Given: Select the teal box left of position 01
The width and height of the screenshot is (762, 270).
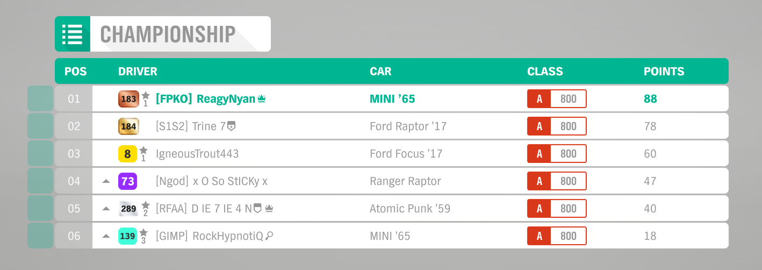Looking at the screenshot, I should (x=40, y=98).
